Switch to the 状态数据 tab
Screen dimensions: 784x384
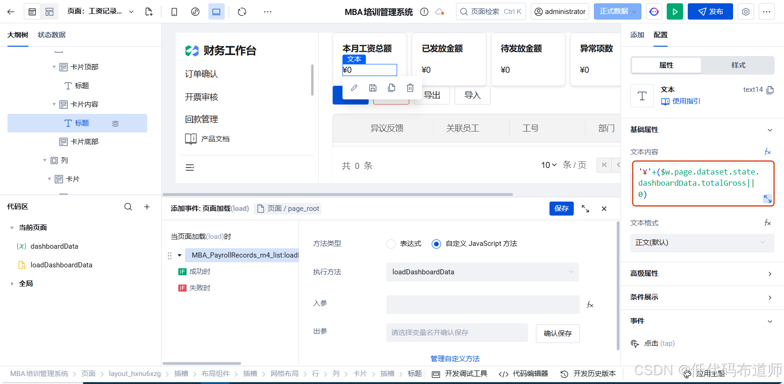pos(51,35)
